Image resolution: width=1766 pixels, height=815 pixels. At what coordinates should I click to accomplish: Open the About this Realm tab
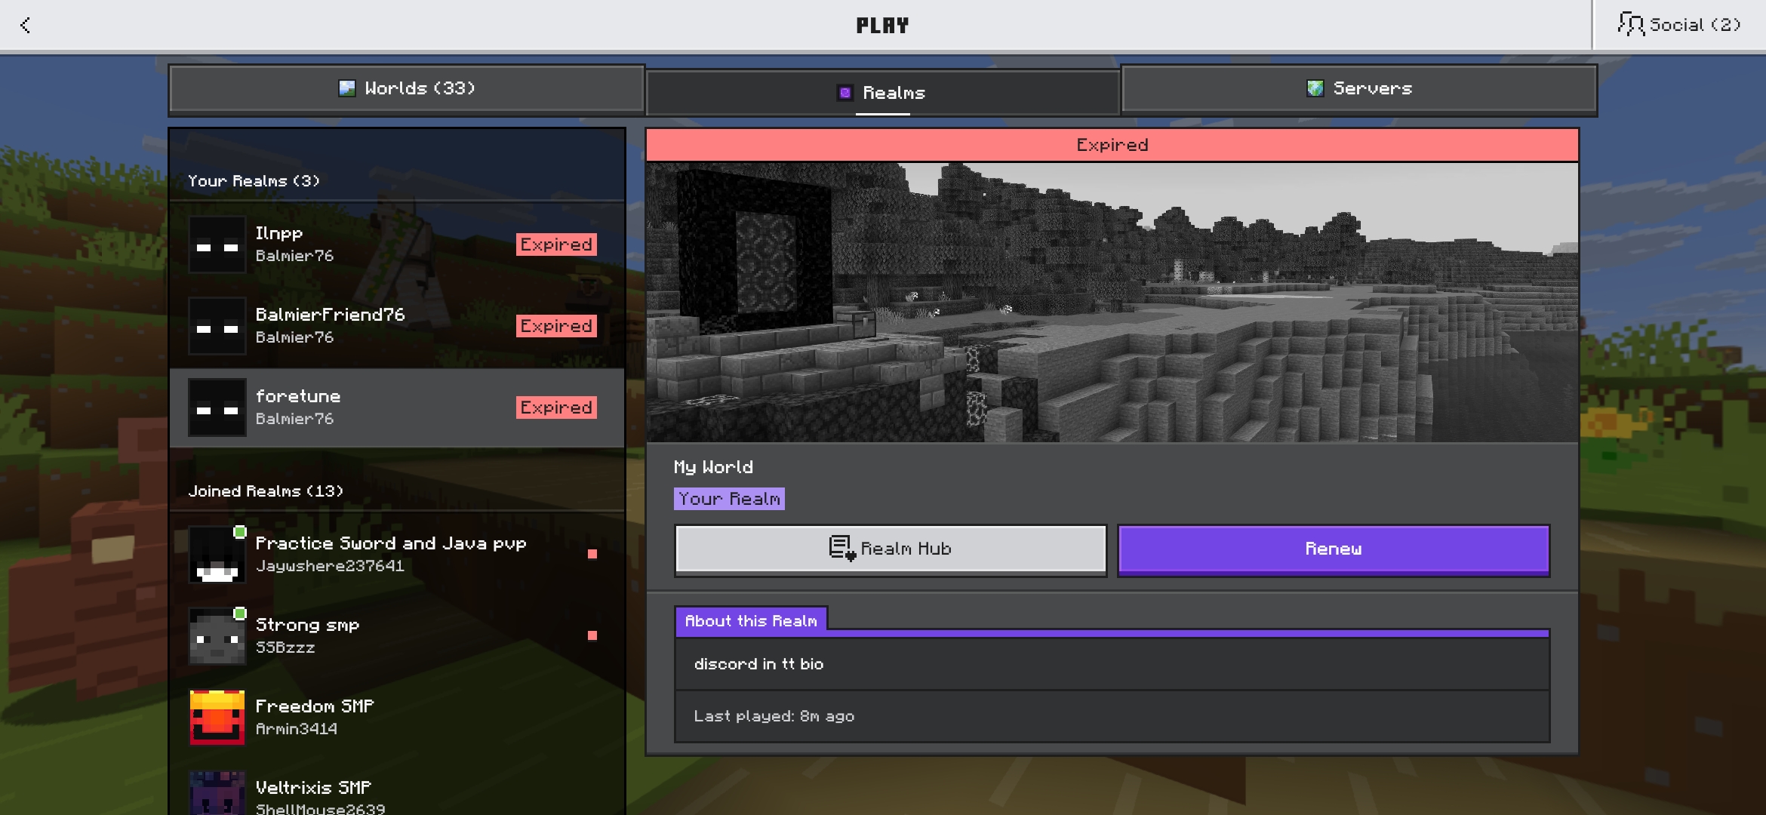pos(751,620)
